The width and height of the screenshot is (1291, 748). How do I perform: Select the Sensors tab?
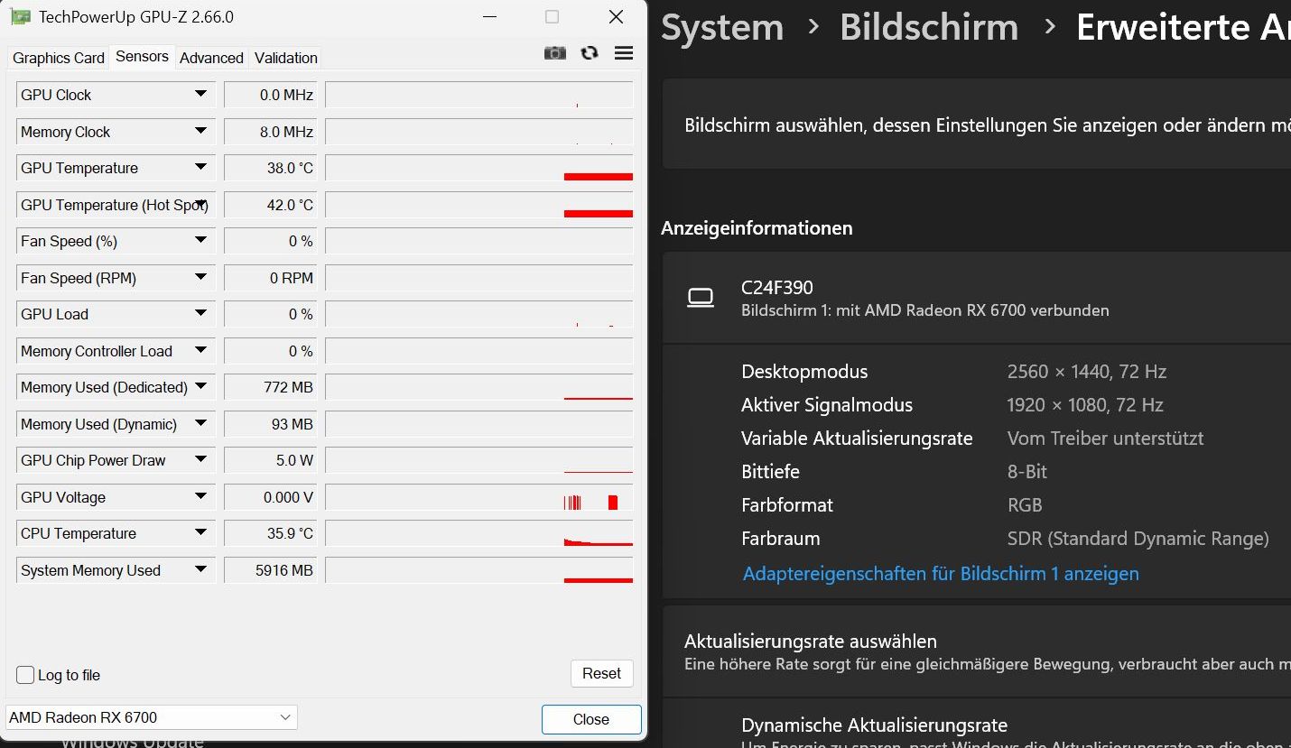coord(142,56)
